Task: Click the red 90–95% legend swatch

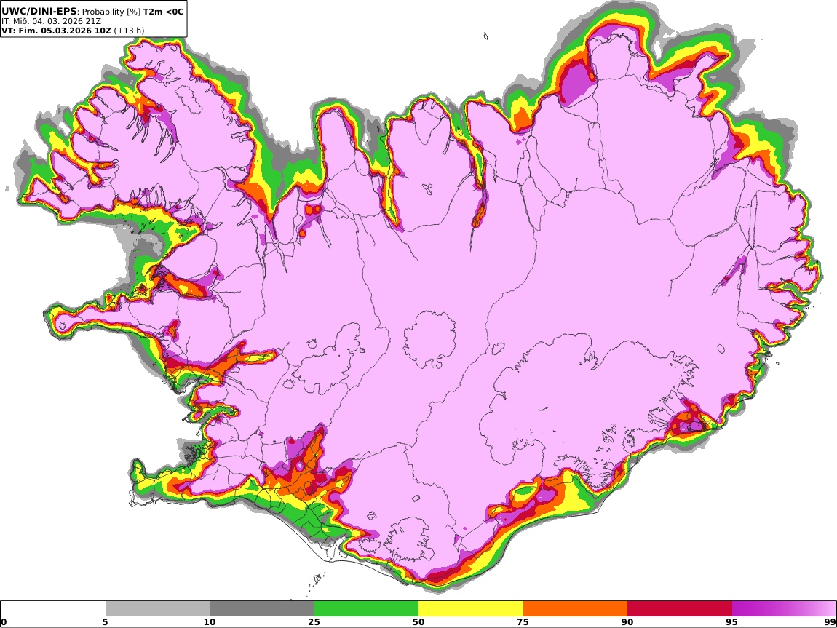Action: 680,609
